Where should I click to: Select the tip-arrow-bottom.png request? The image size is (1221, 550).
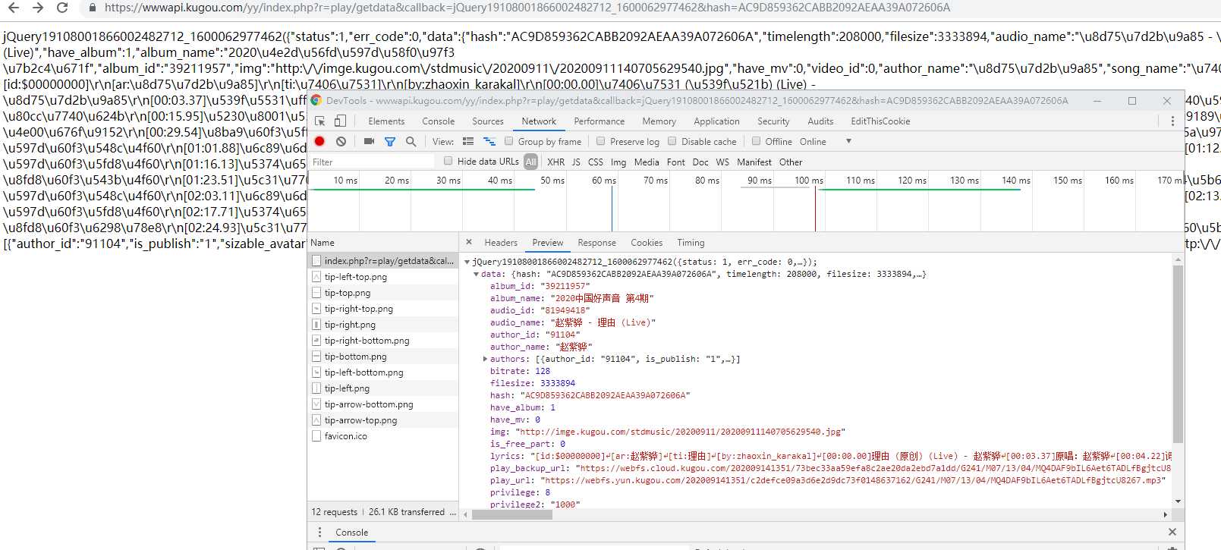tap(383, 404)
